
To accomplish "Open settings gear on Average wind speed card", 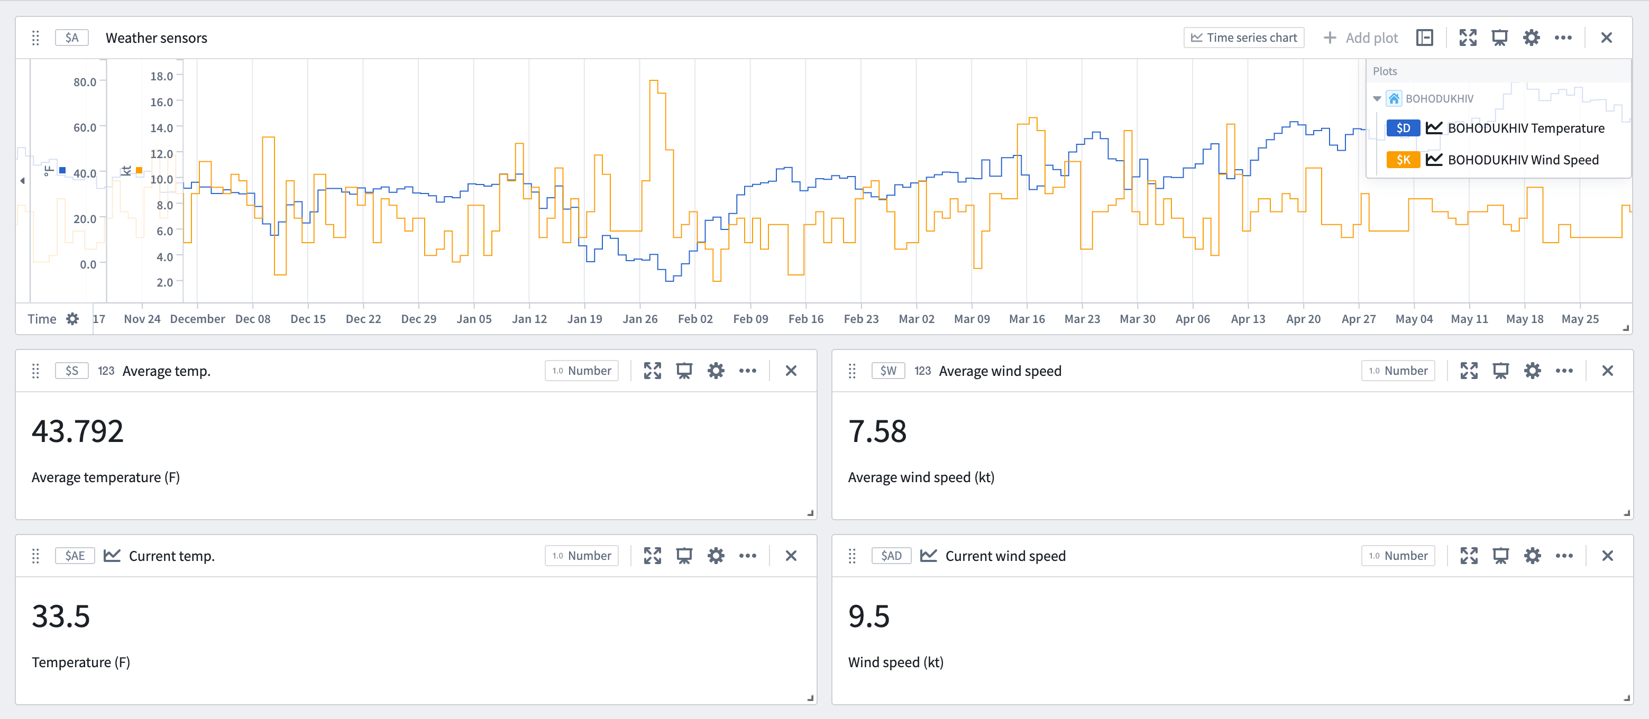I will (1532, 371).
